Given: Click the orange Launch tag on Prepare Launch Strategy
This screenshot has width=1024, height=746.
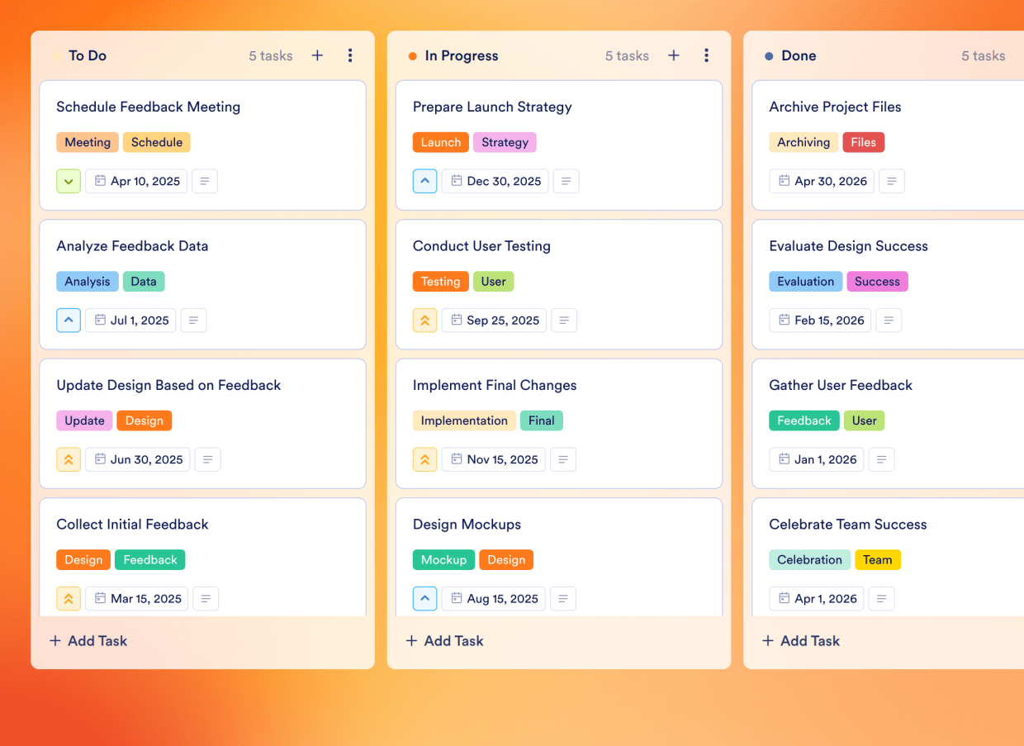Looking at the screenshot, I should (440, 142).
